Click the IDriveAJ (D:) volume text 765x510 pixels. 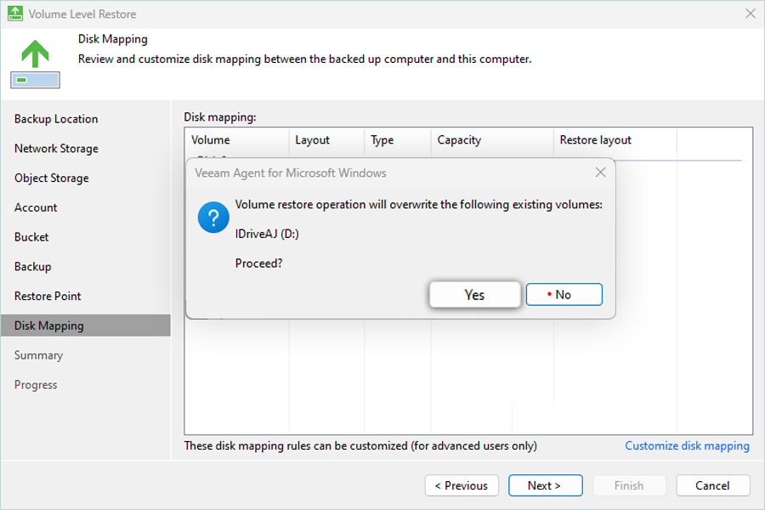coord(267,234)
